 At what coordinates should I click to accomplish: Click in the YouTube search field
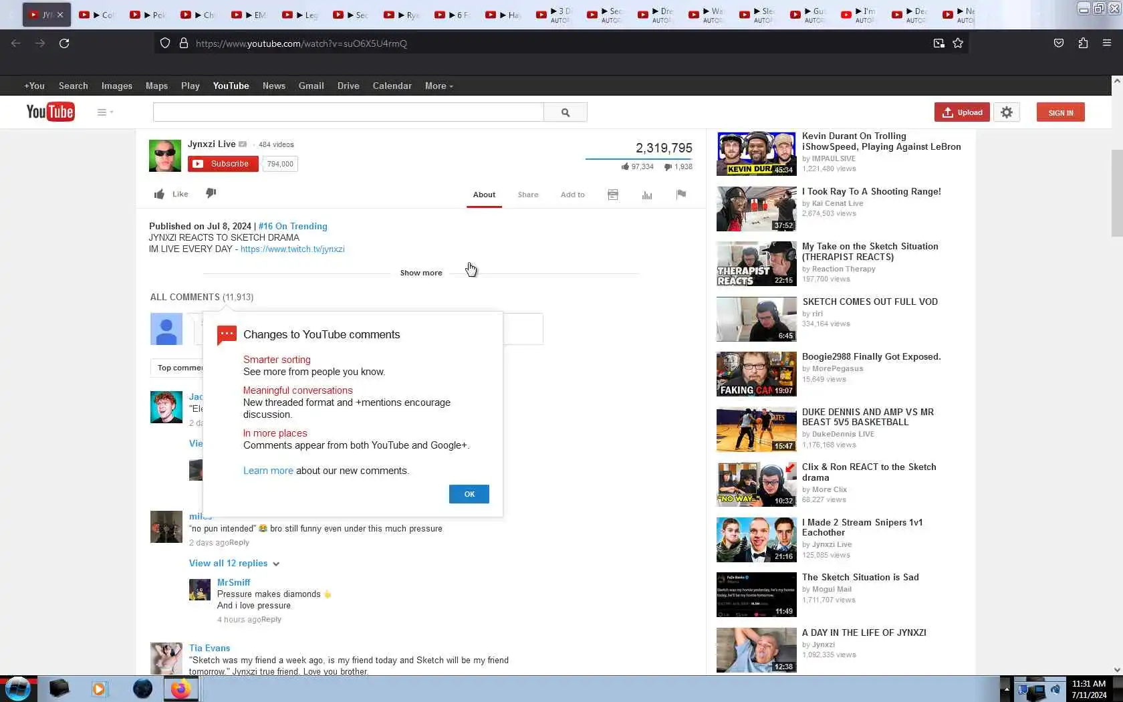pos(348,112)
